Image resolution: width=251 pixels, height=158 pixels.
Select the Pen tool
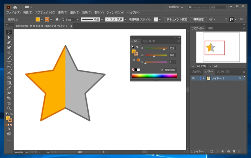pos(9,43)
